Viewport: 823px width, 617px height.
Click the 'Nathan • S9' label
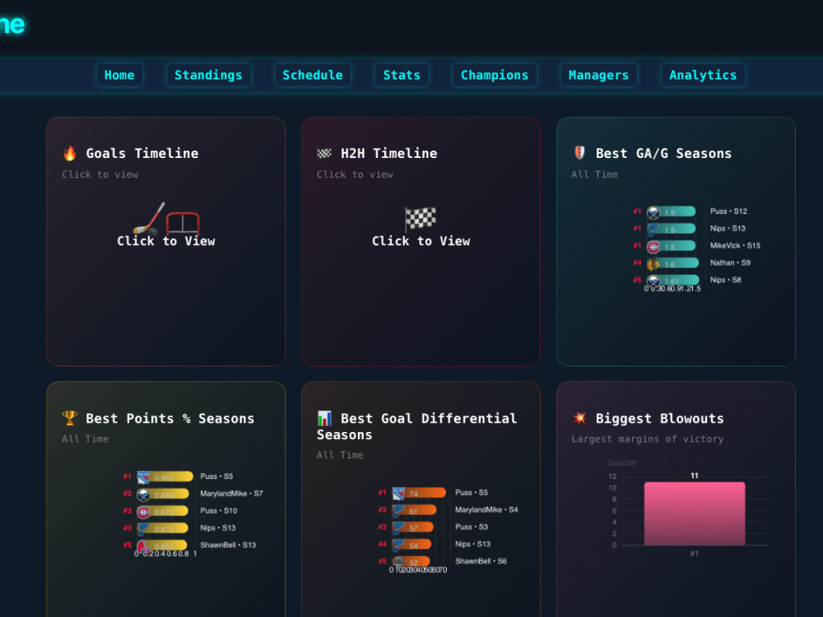(730, 262)
